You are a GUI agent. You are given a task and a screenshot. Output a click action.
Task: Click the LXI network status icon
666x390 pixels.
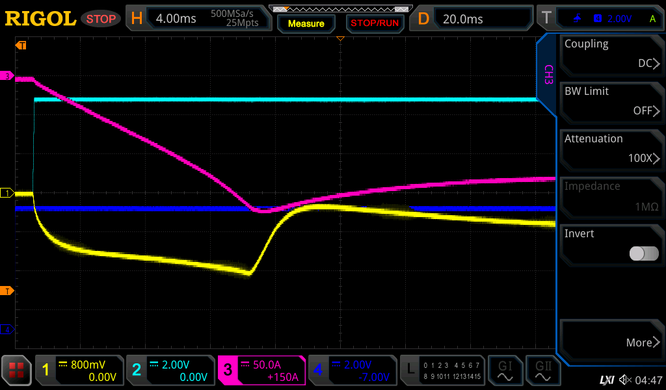(606, 380)
